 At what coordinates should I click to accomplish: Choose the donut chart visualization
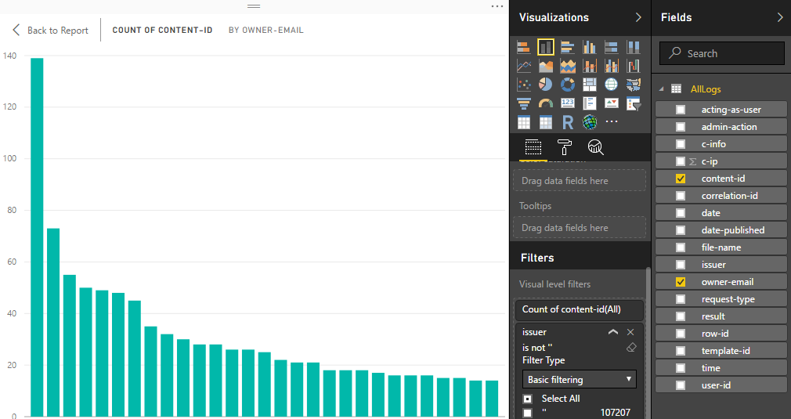point(568,85)
